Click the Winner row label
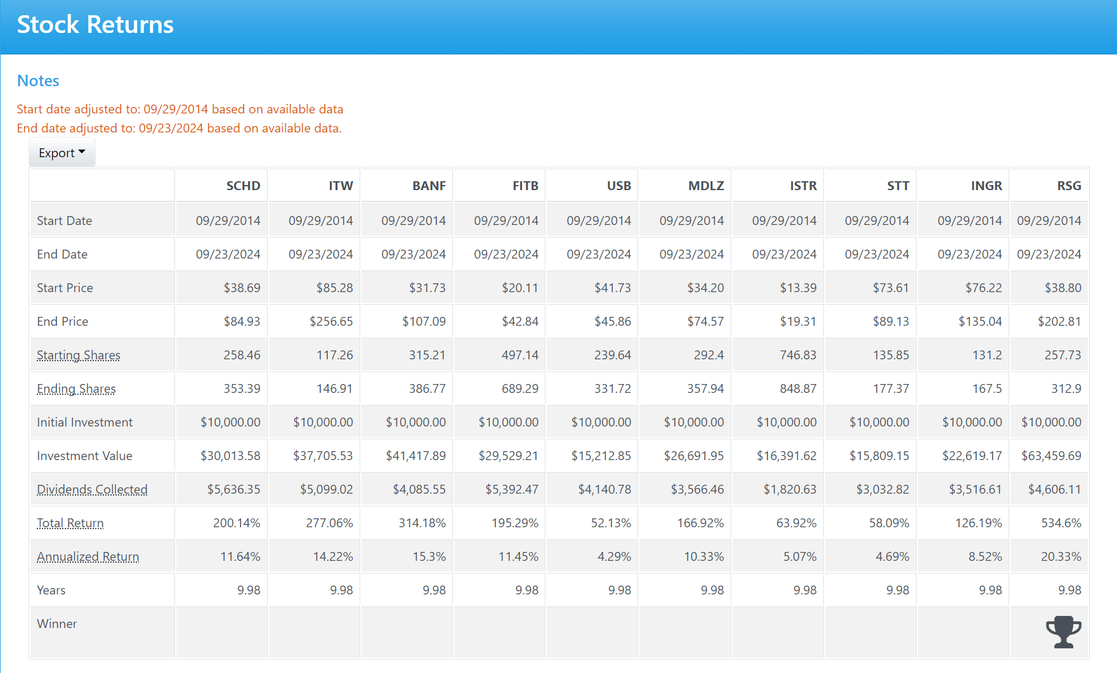Viewport: 1117px width, 673px height. [56, 624]
